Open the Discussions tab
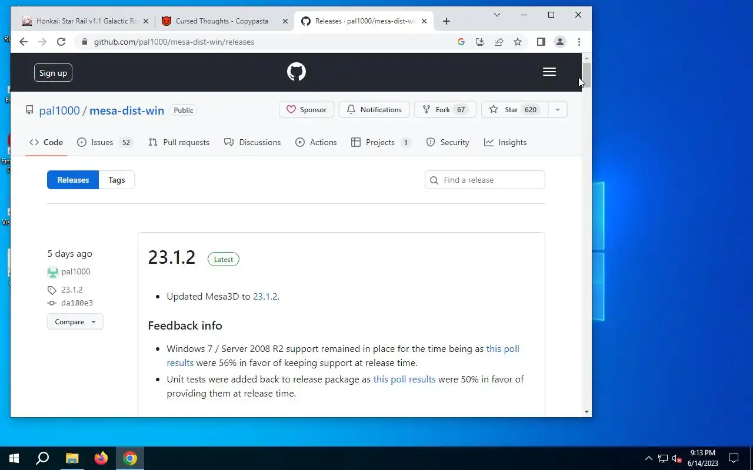753x470 pixels. click(252, 142)
